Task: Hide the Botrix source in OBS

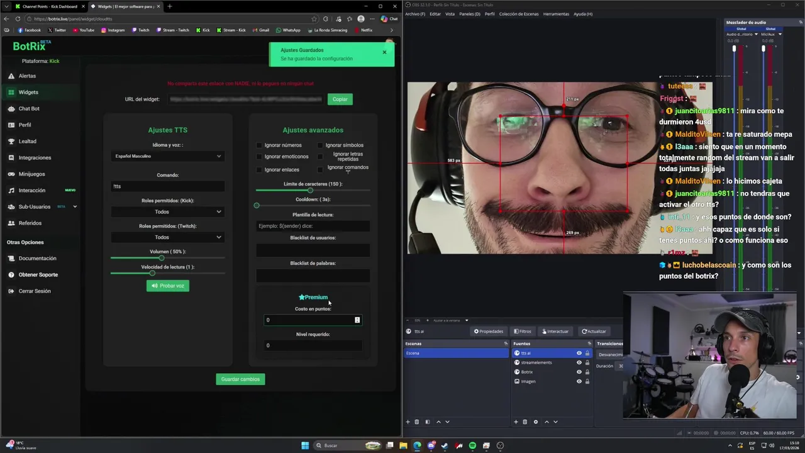Action: (579, 372)
